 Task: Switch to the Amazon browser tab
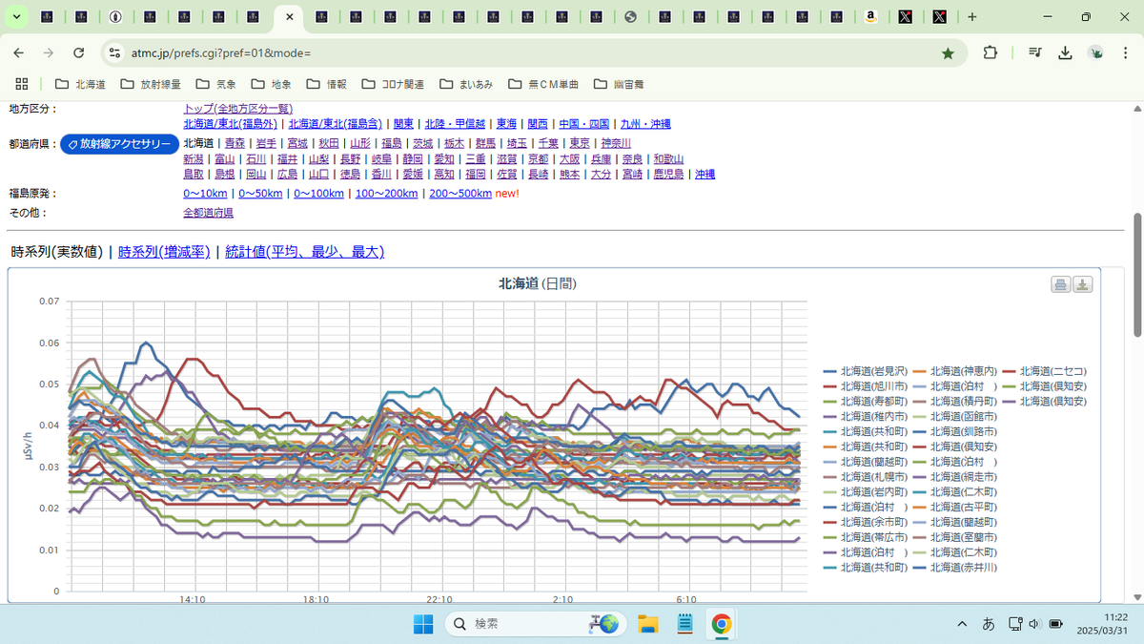[870, 16]
